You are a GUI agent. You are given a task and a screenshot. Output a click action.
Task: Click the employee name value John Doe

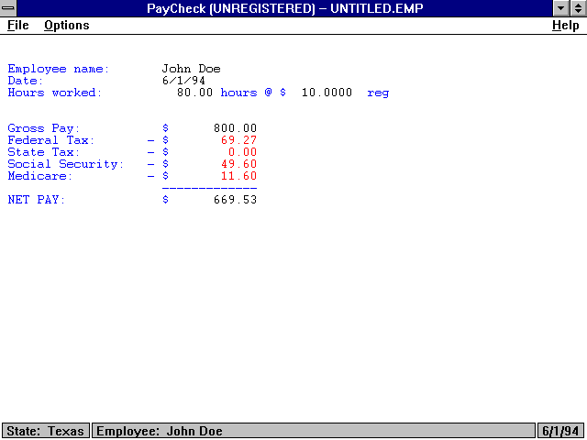tap(191, 69)
